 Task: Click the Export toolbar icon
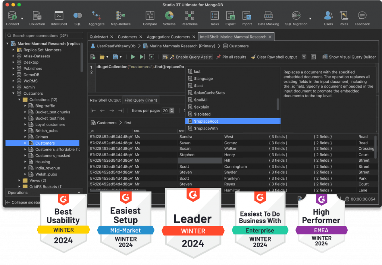pos(230,16)
